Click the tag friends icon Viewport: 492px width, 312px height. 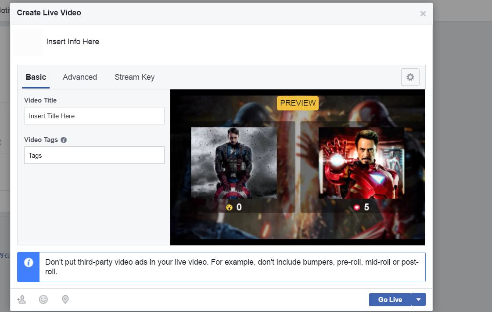(x=22, y=299)
